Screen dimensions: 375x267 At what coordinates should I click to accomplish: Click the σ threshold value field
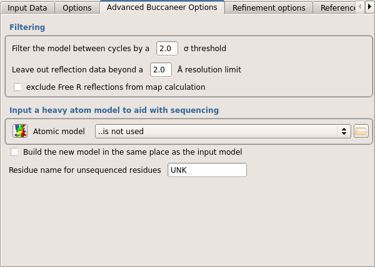167,48
